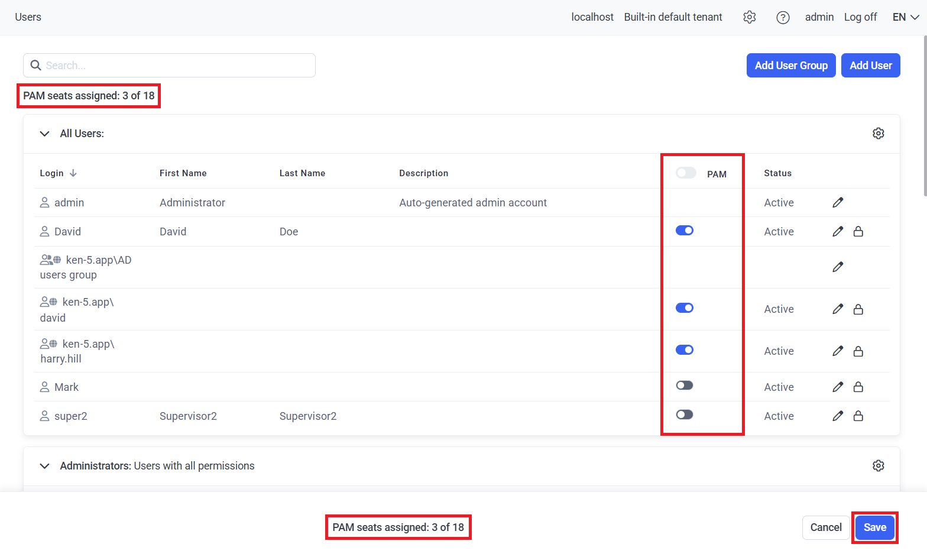
Task: Enable the PAM toggle for Mark
Action: (685, 386)
